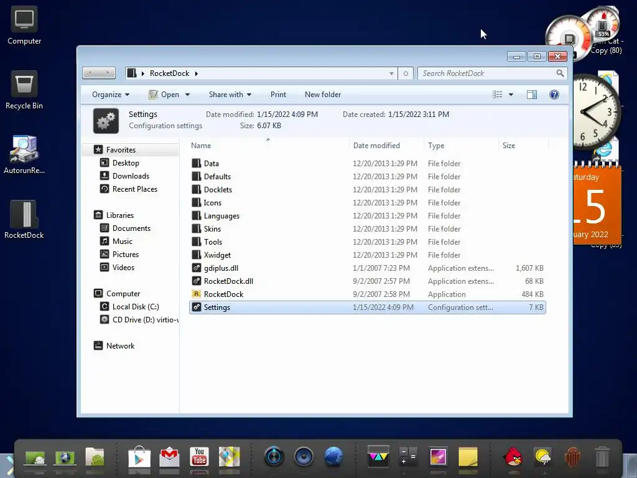Expand the root arrow before RocketDock path
The height and width of the screenshot is (478, 637).
click(x=143, y=73)
